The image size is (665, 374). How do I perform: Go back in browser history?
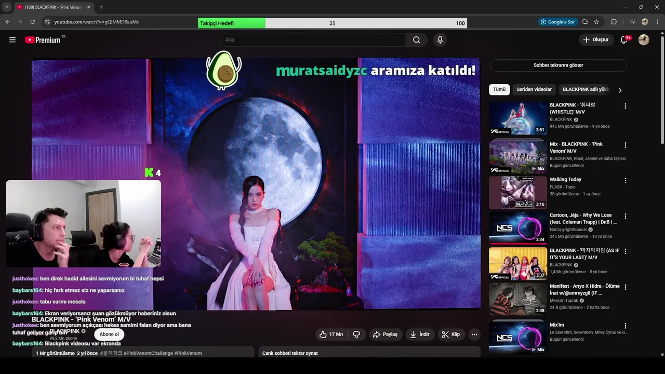point(8,22)
